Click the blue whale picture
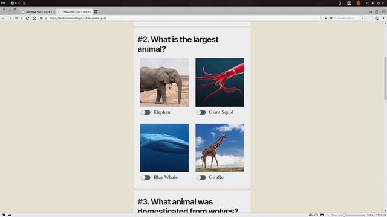Image resolution: width=387 pixels, height=217 pixels. [x=164, y=148]
